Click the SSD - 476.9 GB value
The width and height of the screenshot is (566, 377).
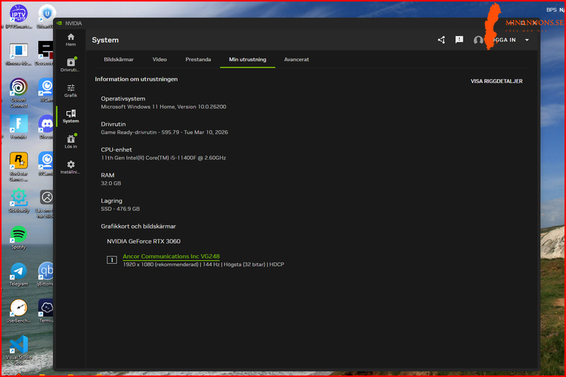coord(120,209)
